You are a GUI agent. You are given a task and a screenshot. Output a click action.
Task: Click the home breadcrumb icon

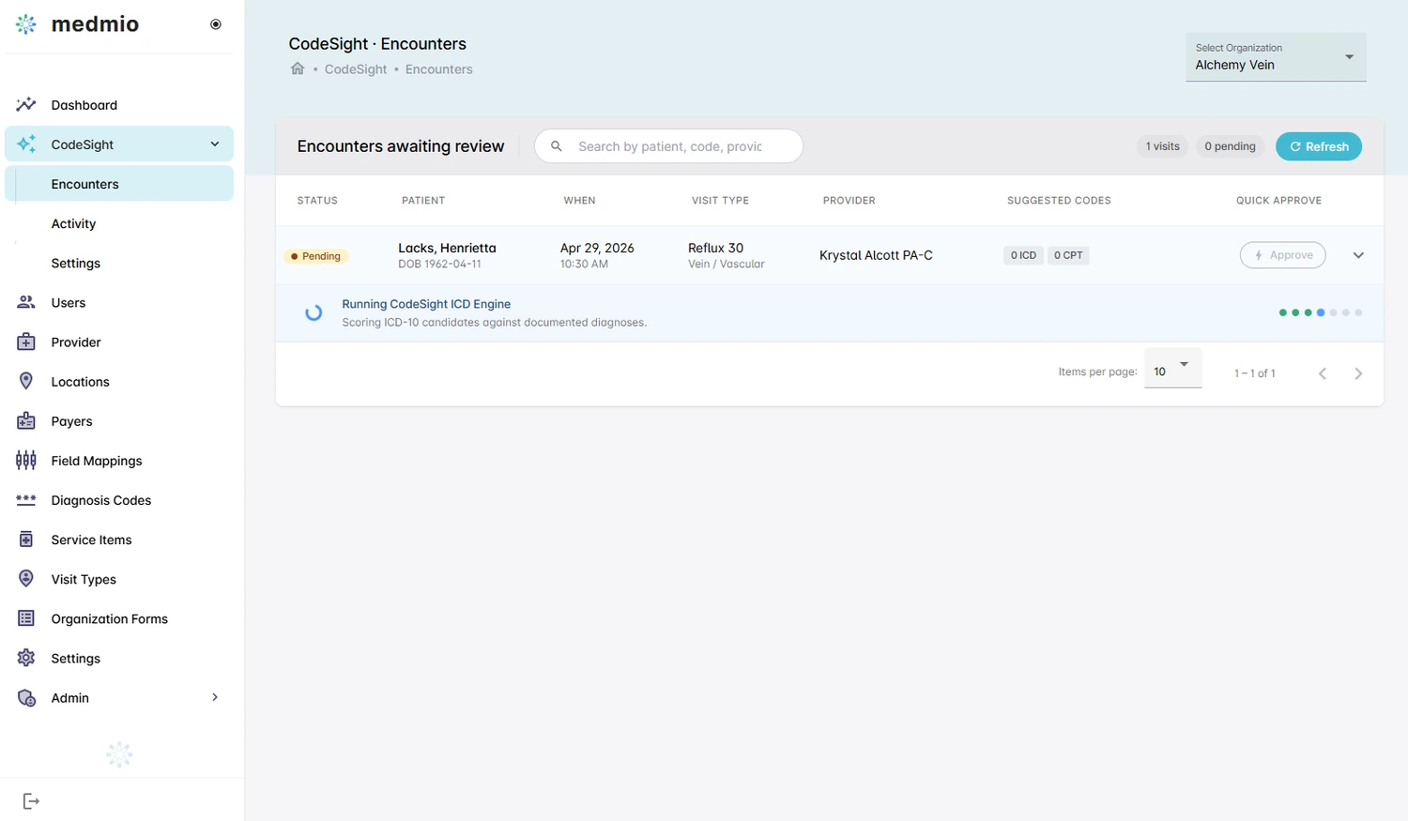pyautogui.click(x=298, y=68)
